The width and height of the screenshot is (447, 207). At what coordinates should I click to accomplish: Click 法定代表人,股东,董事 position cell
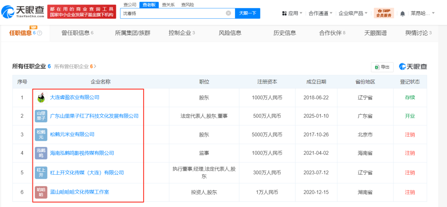tap(204, 116)
